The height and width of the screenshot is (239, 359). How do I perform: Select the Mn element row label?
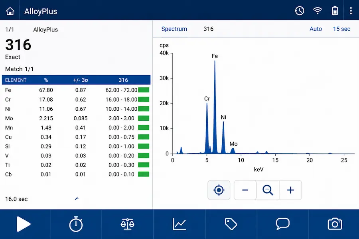coord(9,127)
